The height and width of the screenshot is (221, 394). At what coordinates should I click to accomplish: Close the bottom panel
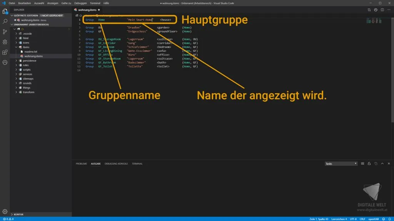pos(389,163)
